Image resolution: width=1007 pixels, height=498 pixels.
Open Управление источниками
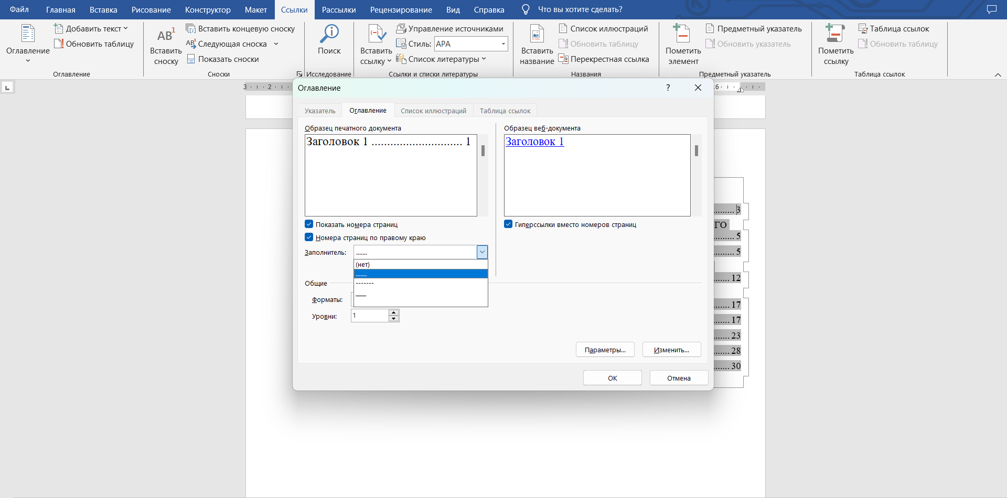coord(449,29)
